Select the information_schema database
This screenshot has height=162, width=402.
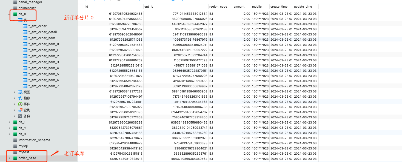[x=34, y=140]
